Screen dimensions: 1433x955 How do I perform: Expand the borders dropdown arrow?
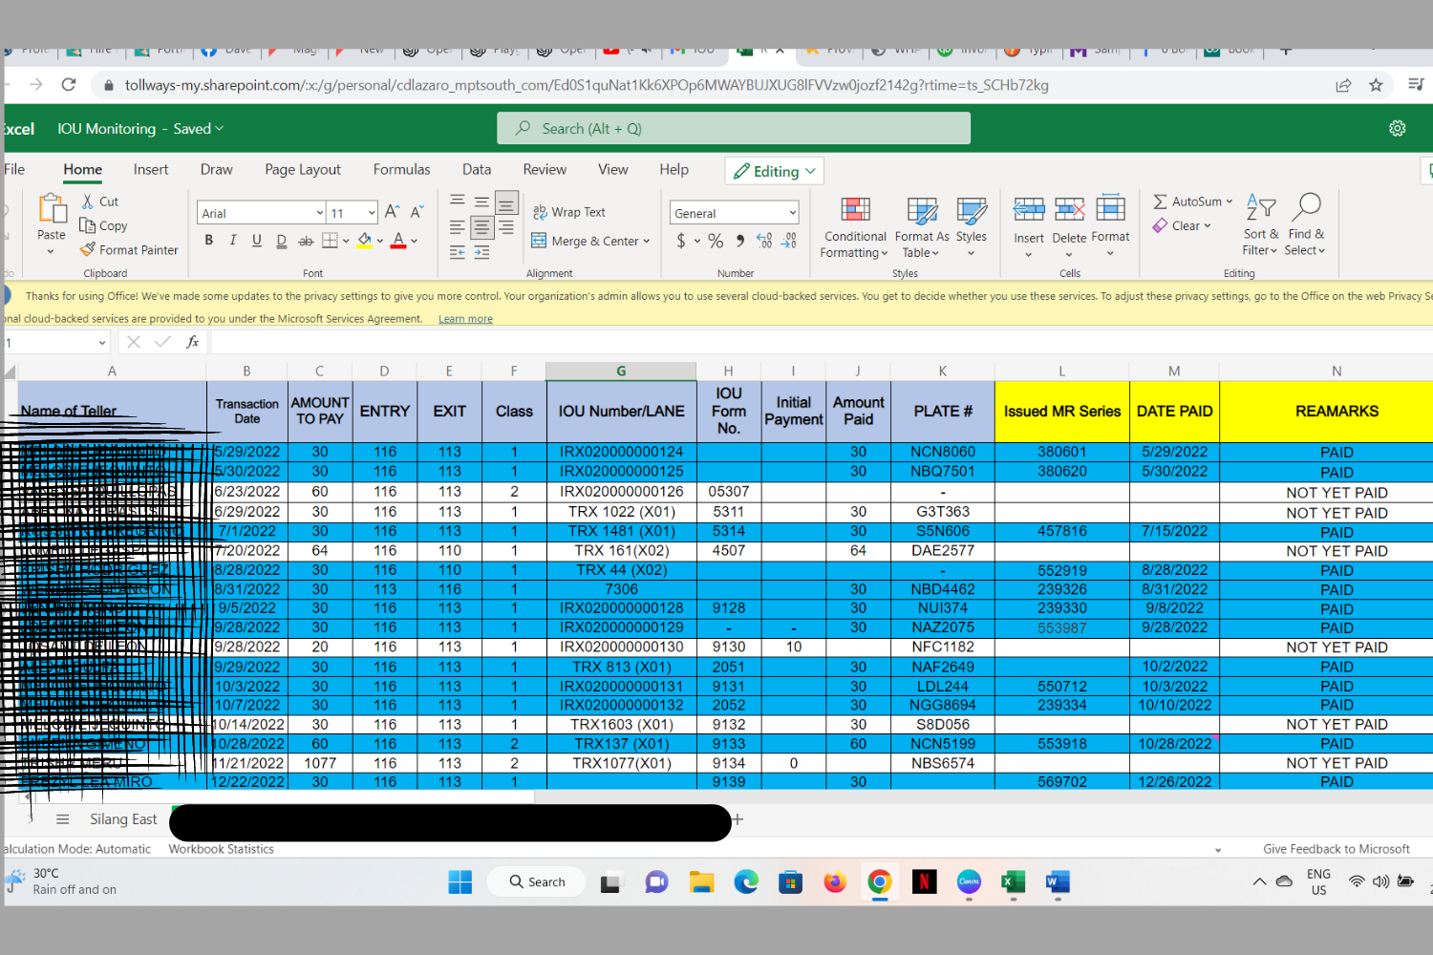[x=346, y=241]
